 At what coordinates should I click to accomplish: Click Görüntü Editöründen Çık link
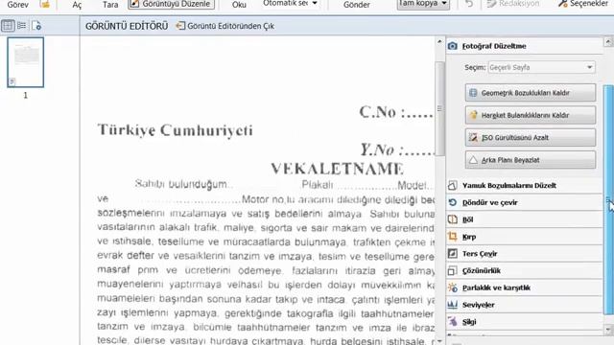tap(230, 26)
